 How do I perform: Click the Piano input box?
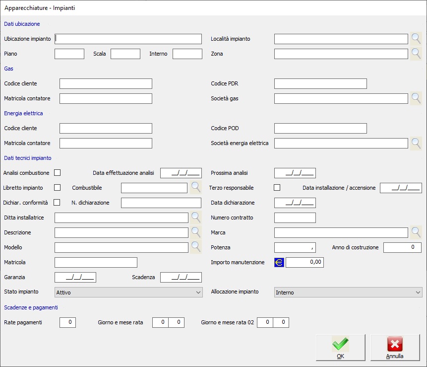click(x=69, y=54)
